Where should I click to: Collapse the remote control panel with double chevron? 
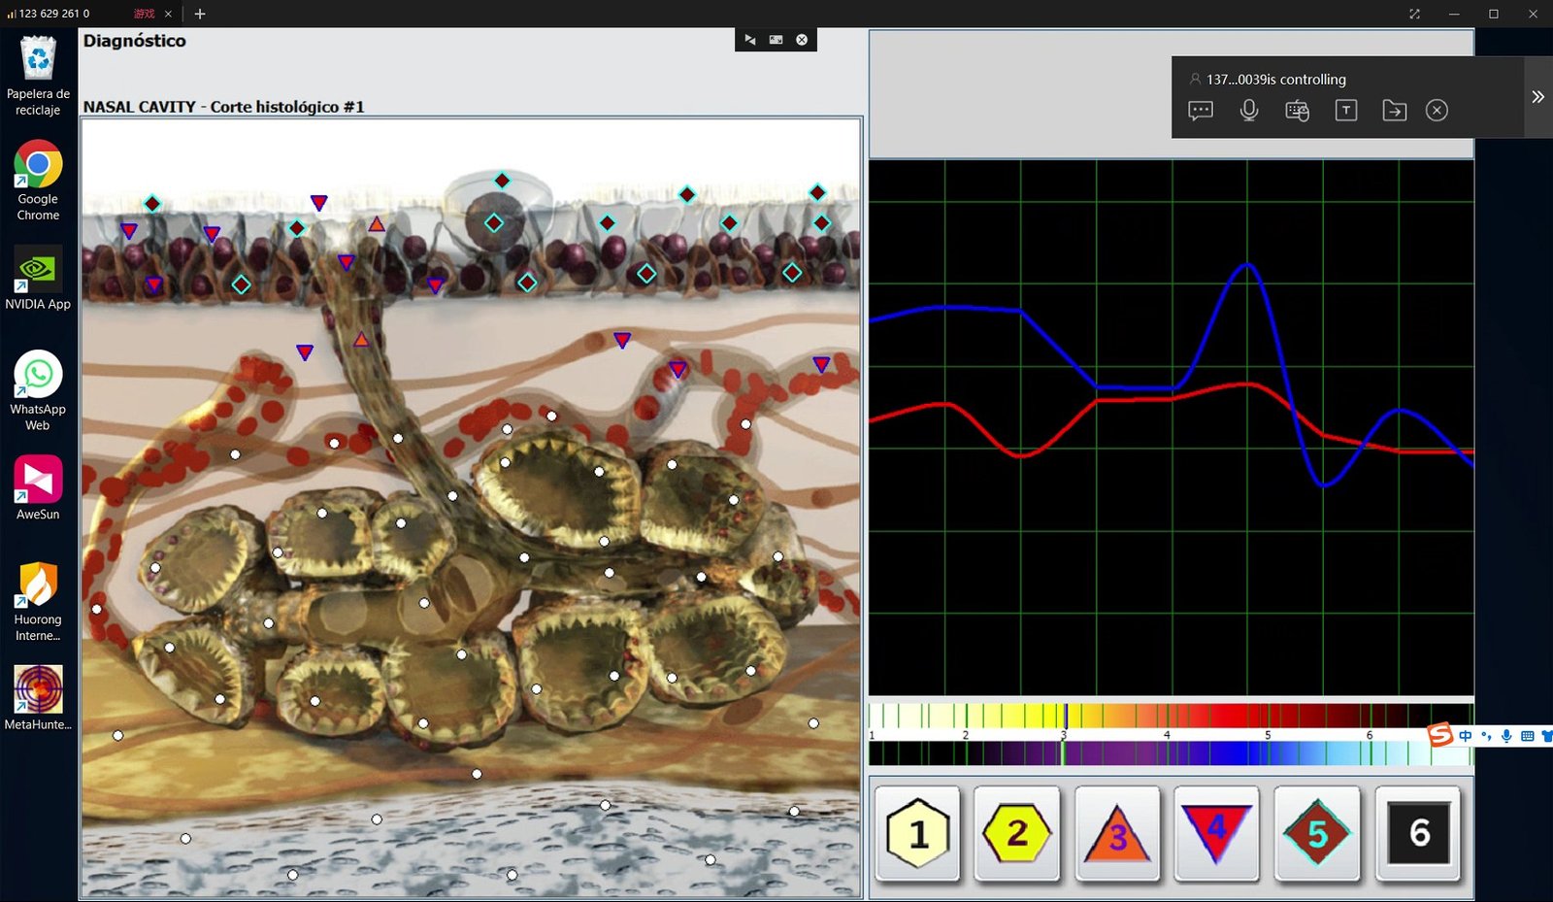tap(1537, 97)
